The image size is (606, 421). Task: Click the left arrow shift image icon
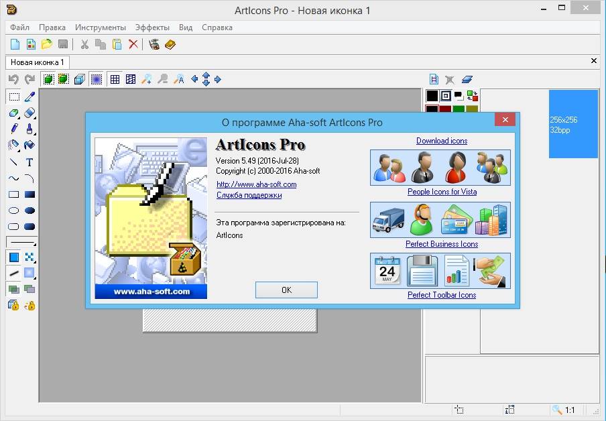pos(194,79)
